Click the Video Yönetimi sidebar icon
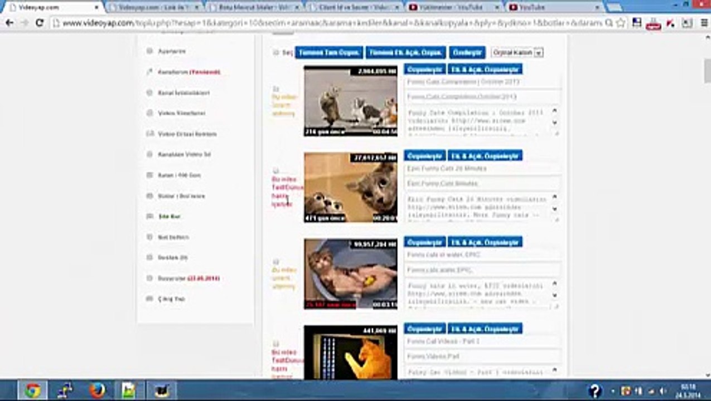The height and width of the screenshot is (401, 711). click(x=149, y=113)
